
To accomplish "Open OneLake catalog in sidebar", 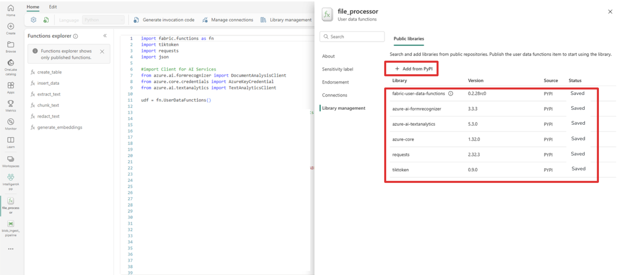I will pos(11,67).
